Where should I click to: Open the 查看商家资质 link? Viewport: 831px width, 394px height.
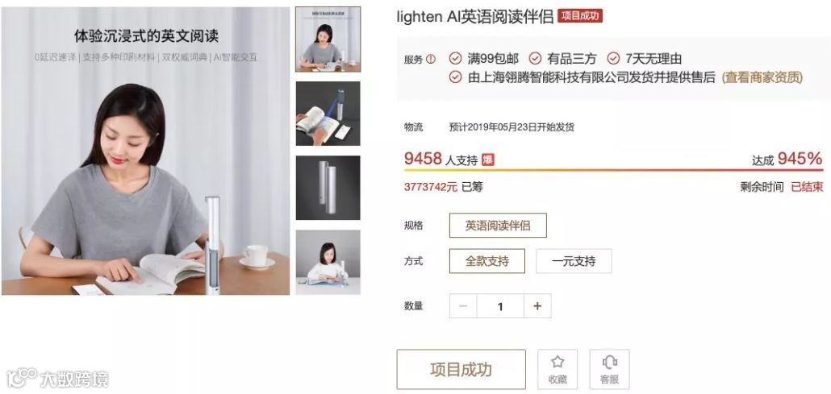point(762,78)
